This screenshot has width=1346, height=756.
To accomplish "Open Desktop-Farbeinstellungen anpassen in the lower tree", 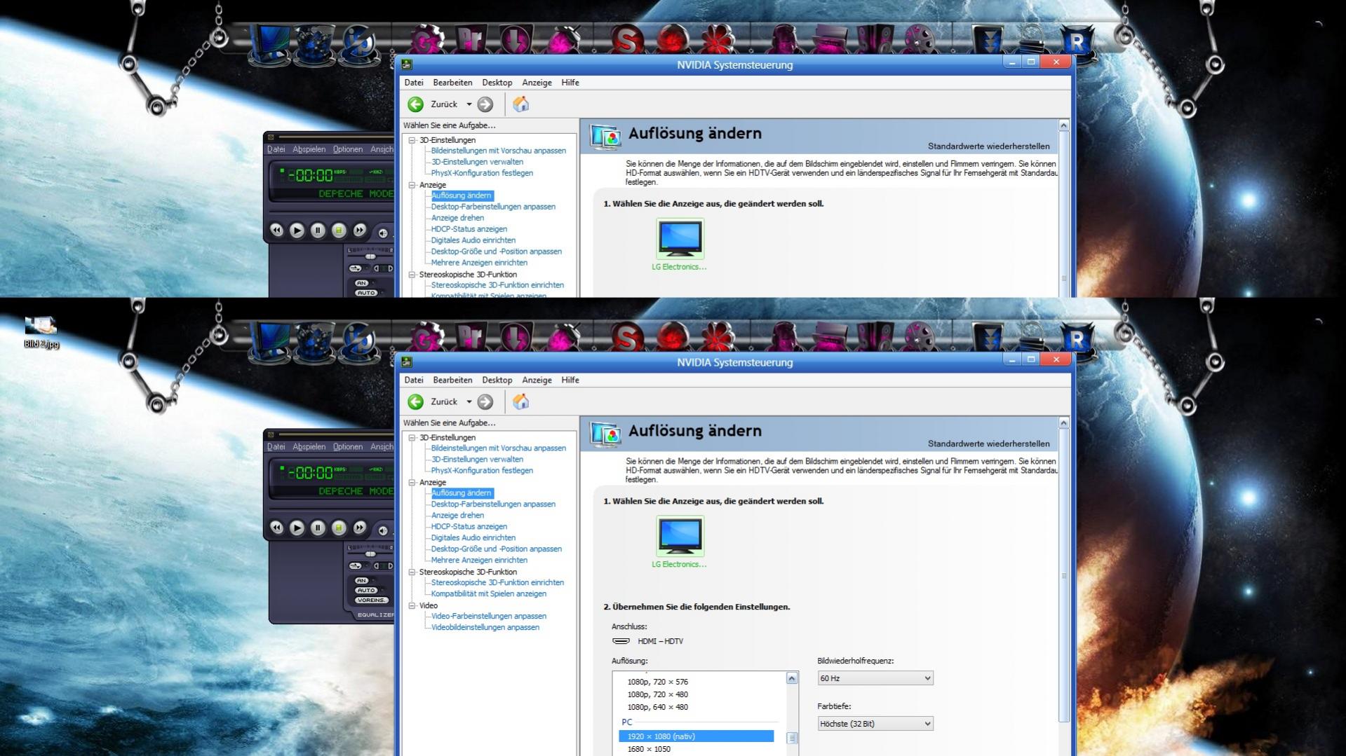I will 493,504.
